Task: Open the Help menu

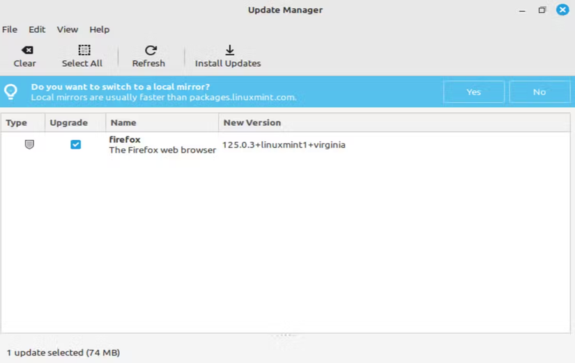Action: click(x=99, y=29)
